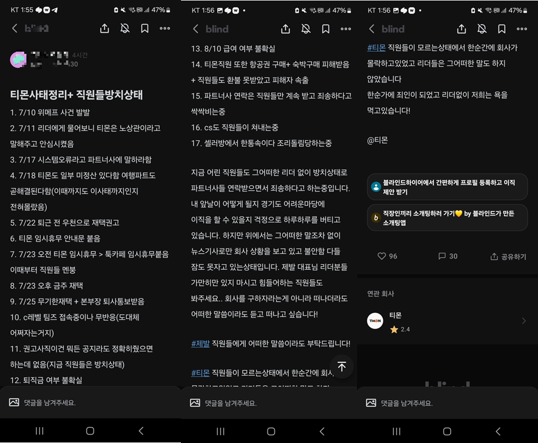Tap the line '16. cs도 직원들이 쳐내는중'
Image resolution: width=538 pixels, height=443 pixels.
coord(235,128)
